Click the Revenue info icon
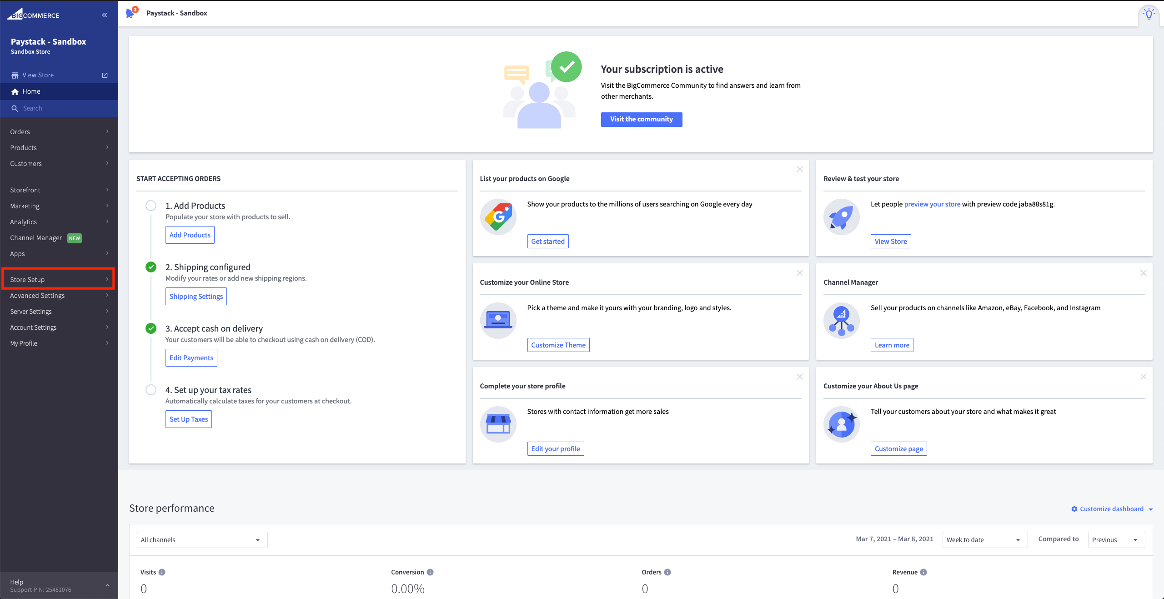Screen dimensions: 1164x599 click(x=923, y=572)
